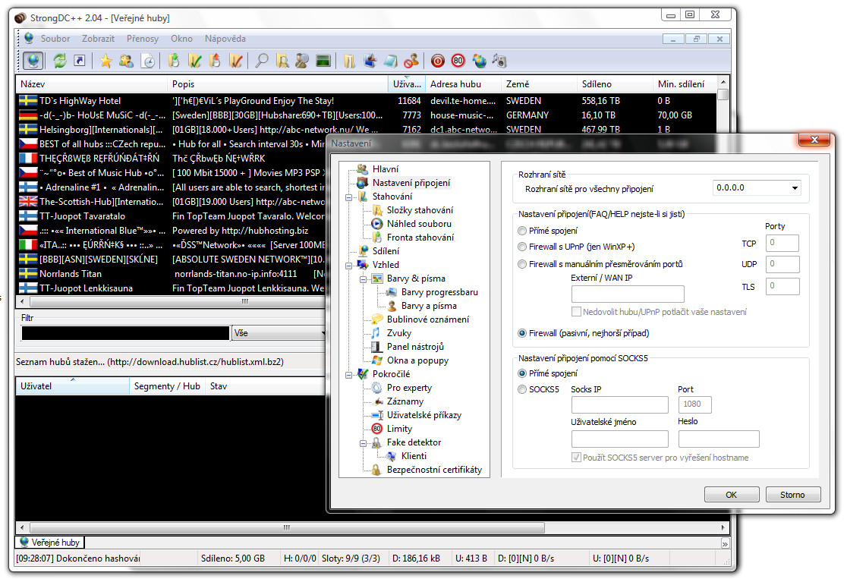Click Storno to cancel settings
Viewport: 847px width, 579px height.
pyautogui.click(x=792, y=495)
